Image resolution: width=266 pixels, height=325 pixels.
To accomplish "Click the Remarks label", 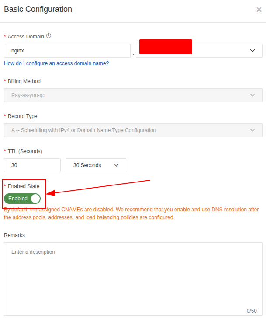I will (x=14, y=235).
